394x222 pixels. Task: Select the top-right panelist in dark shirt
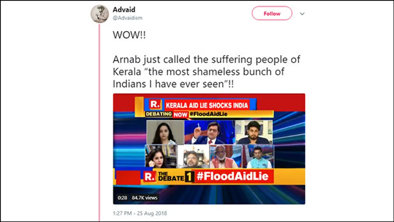[x=254, y=132]
